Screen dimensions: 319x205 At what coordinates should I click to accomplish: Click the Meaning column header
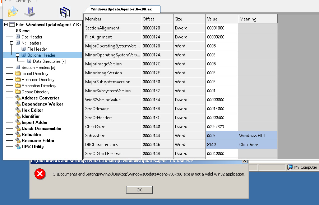pos(258,19)
